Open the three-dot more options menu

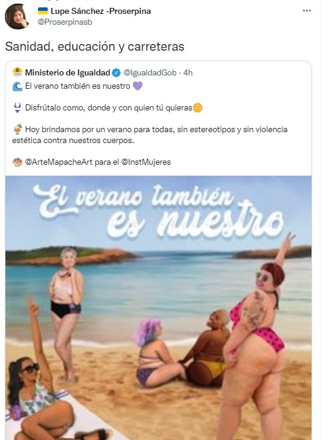pos(307,11)
